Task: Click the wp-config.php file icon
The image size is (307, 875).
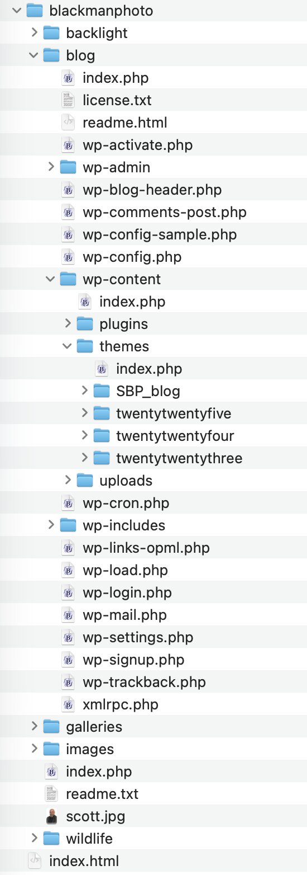Action: (68, 257)
